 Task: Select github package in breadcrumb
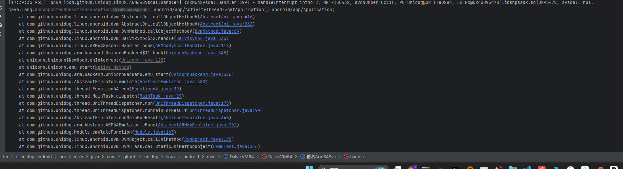point(130,157)
